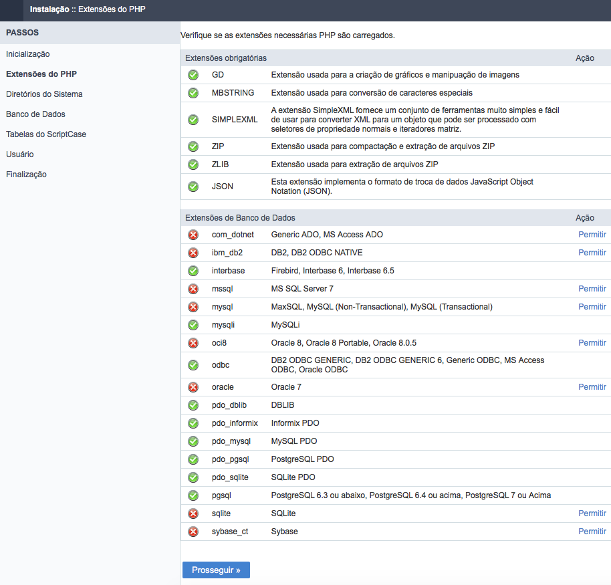Click the MBSTRING extension name
Screen dimensions: 611x585
coord(233,93)
